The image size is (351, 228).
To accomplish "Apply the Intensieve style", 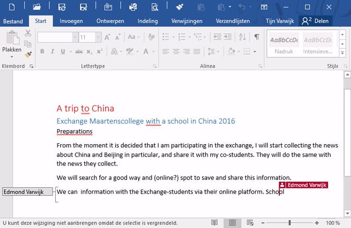I will 318,44.
